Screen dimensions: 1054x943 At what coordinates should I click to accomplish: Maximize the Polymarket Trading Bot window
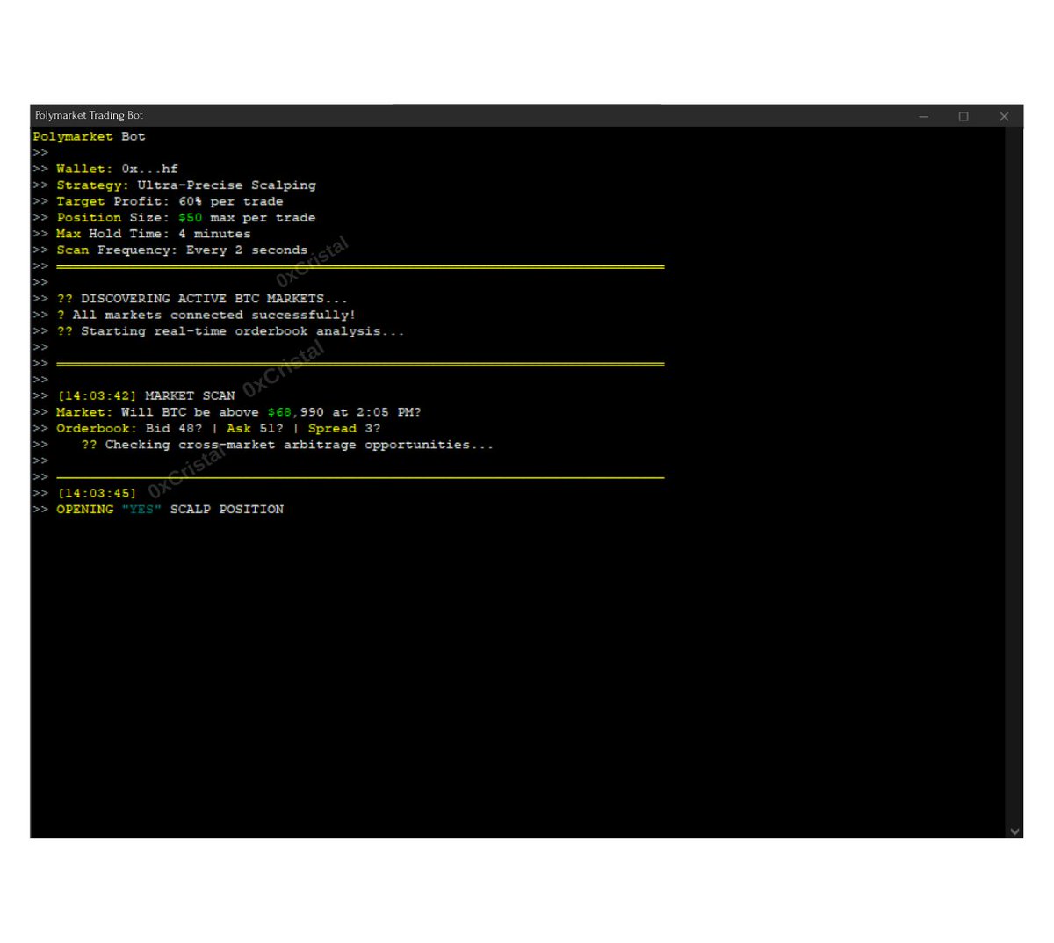(x=964, y=116)
